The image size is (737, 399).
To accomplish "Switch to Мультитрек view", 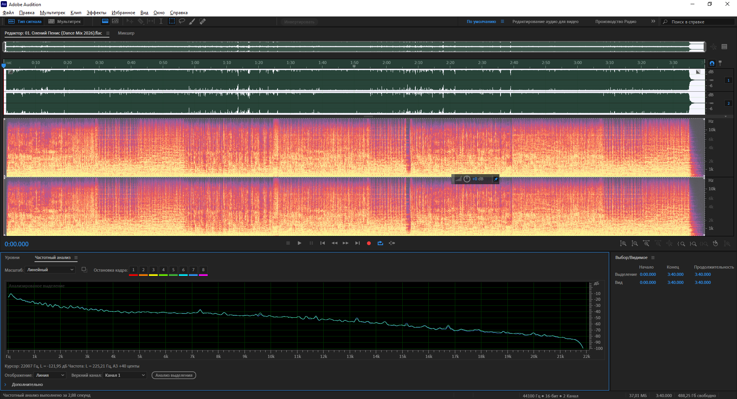I will (x=64, y=21).
